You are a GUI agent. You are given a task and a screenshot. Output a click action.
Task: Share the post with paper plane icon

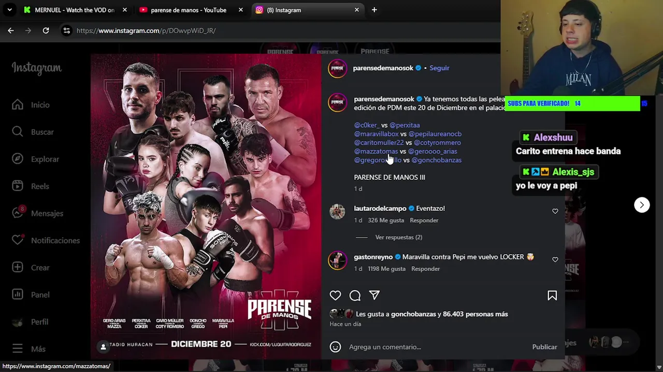pyautogui.click(x=374, y=296)
